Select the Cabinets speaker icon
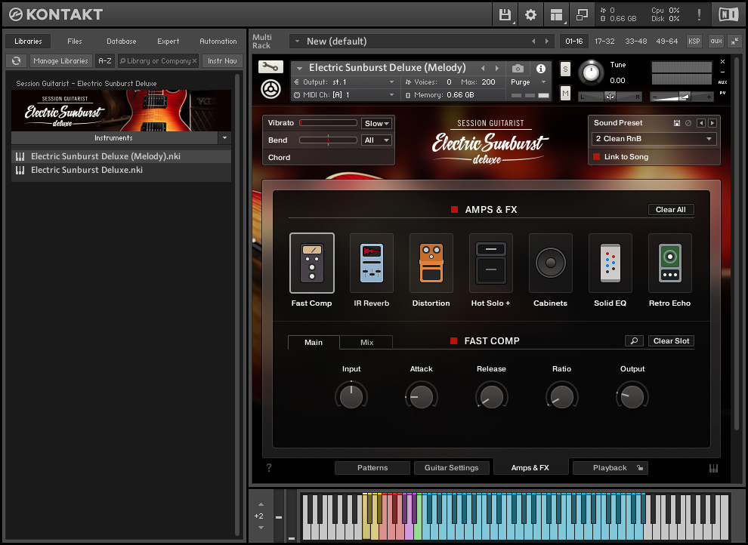 [550, 263]
